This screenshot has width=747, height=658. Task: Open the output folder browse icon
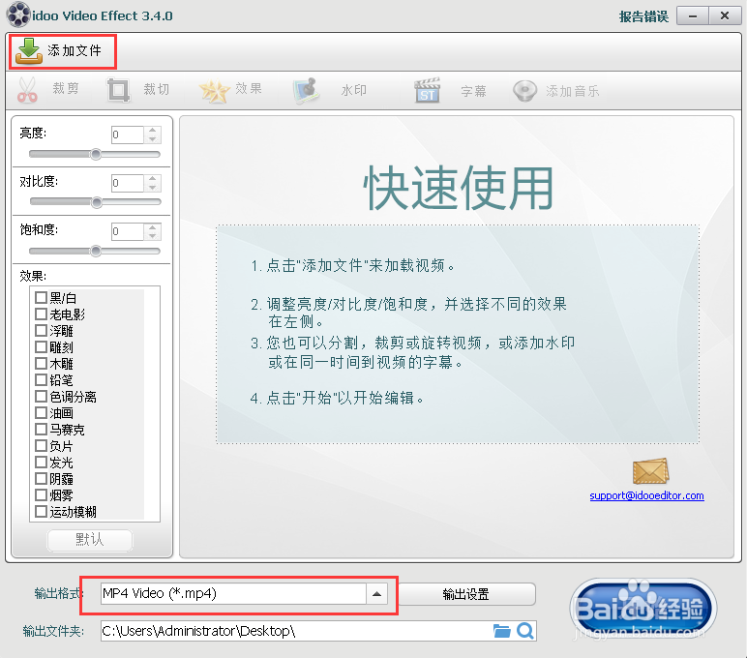(x=501, y=631)
